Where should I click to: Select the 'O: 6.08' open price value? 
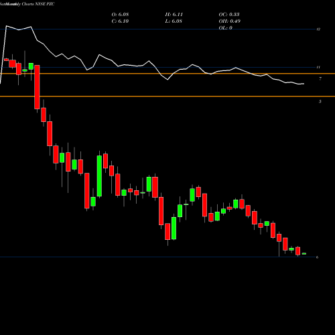pyautogui.click(x=120, y=15)
